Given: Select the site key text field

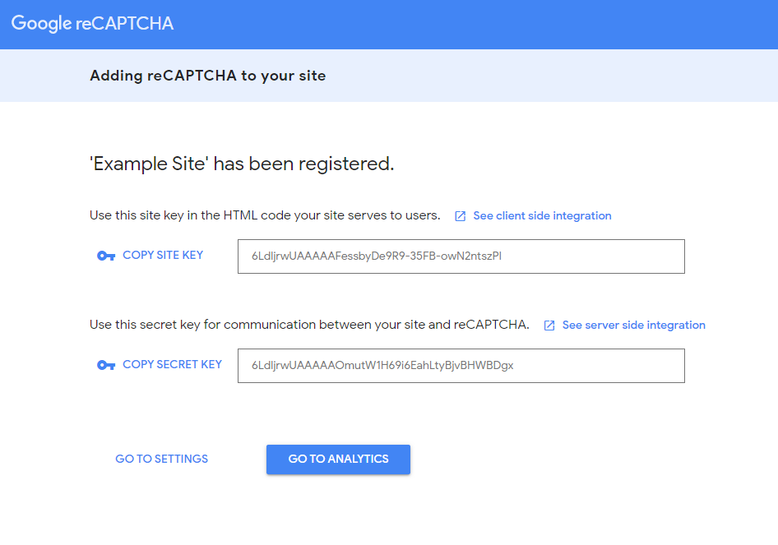Looking at the screenshot, I should pos(461,256).
